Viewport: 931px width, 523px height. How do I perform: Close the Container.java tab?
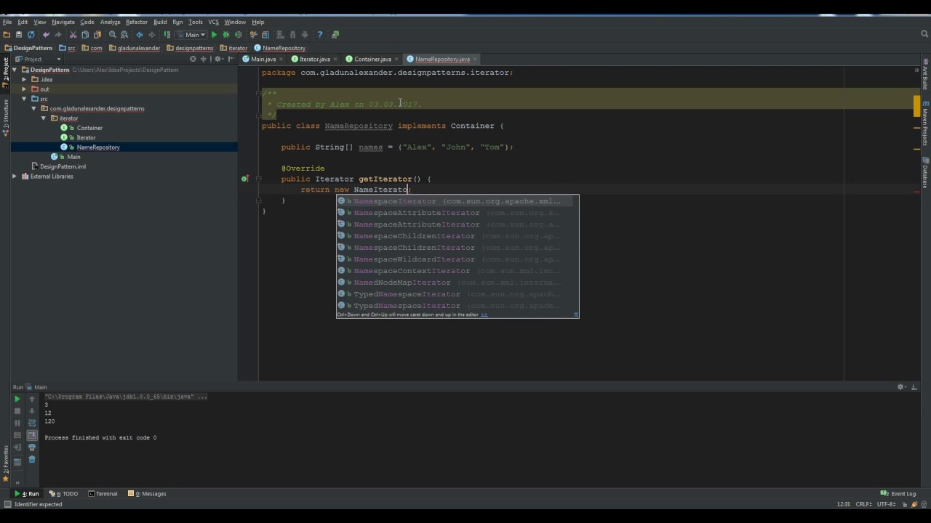coord(396,59)
